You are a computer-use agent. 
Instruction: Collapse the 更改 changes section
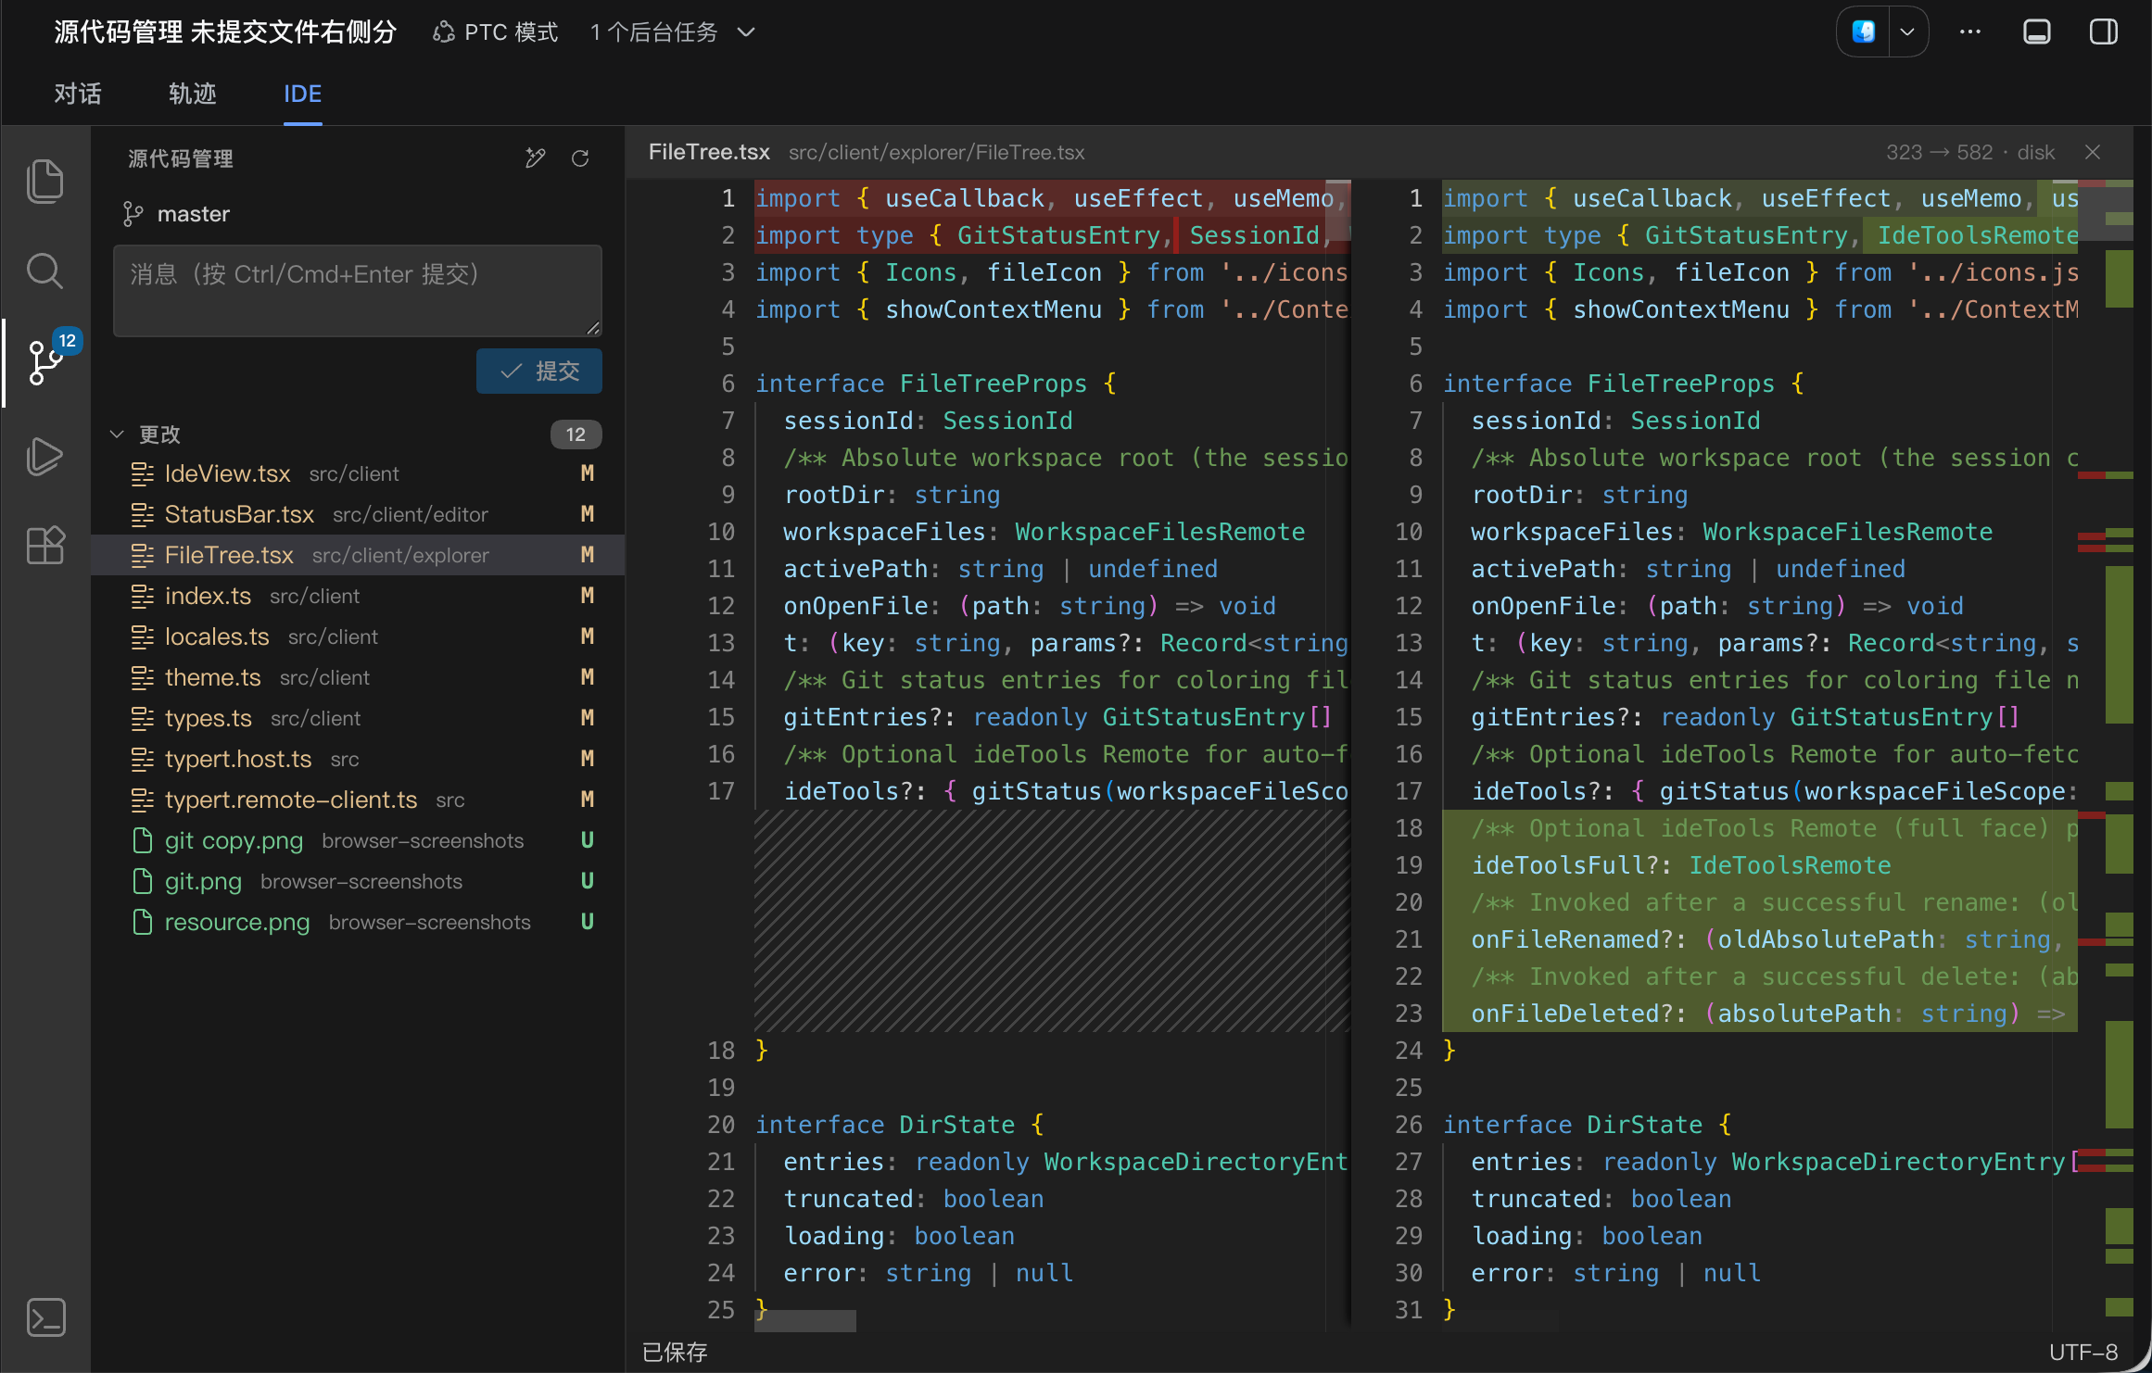pyautogui.click(x=118, y=434)
